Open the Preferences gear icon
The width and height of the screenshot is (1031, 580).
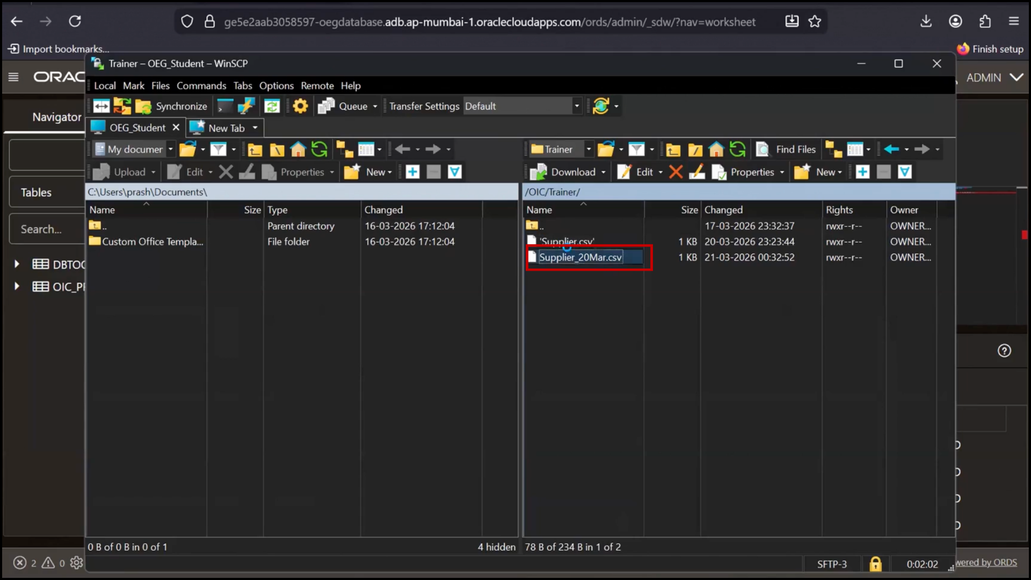tap(300, 106)
